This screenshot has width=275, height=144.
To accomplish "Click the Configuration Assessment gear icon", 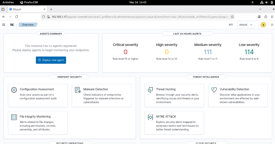I will pos(14,90).
